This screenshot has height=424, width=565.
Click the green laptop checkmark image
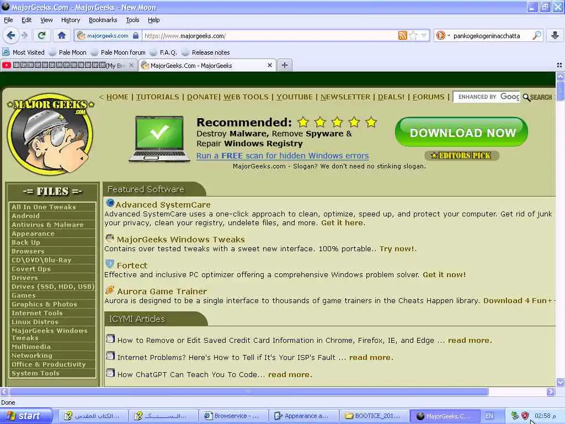tap(159, 139)
